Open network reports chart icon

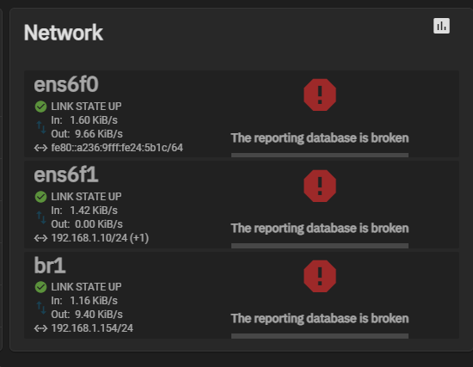(441, 26)
